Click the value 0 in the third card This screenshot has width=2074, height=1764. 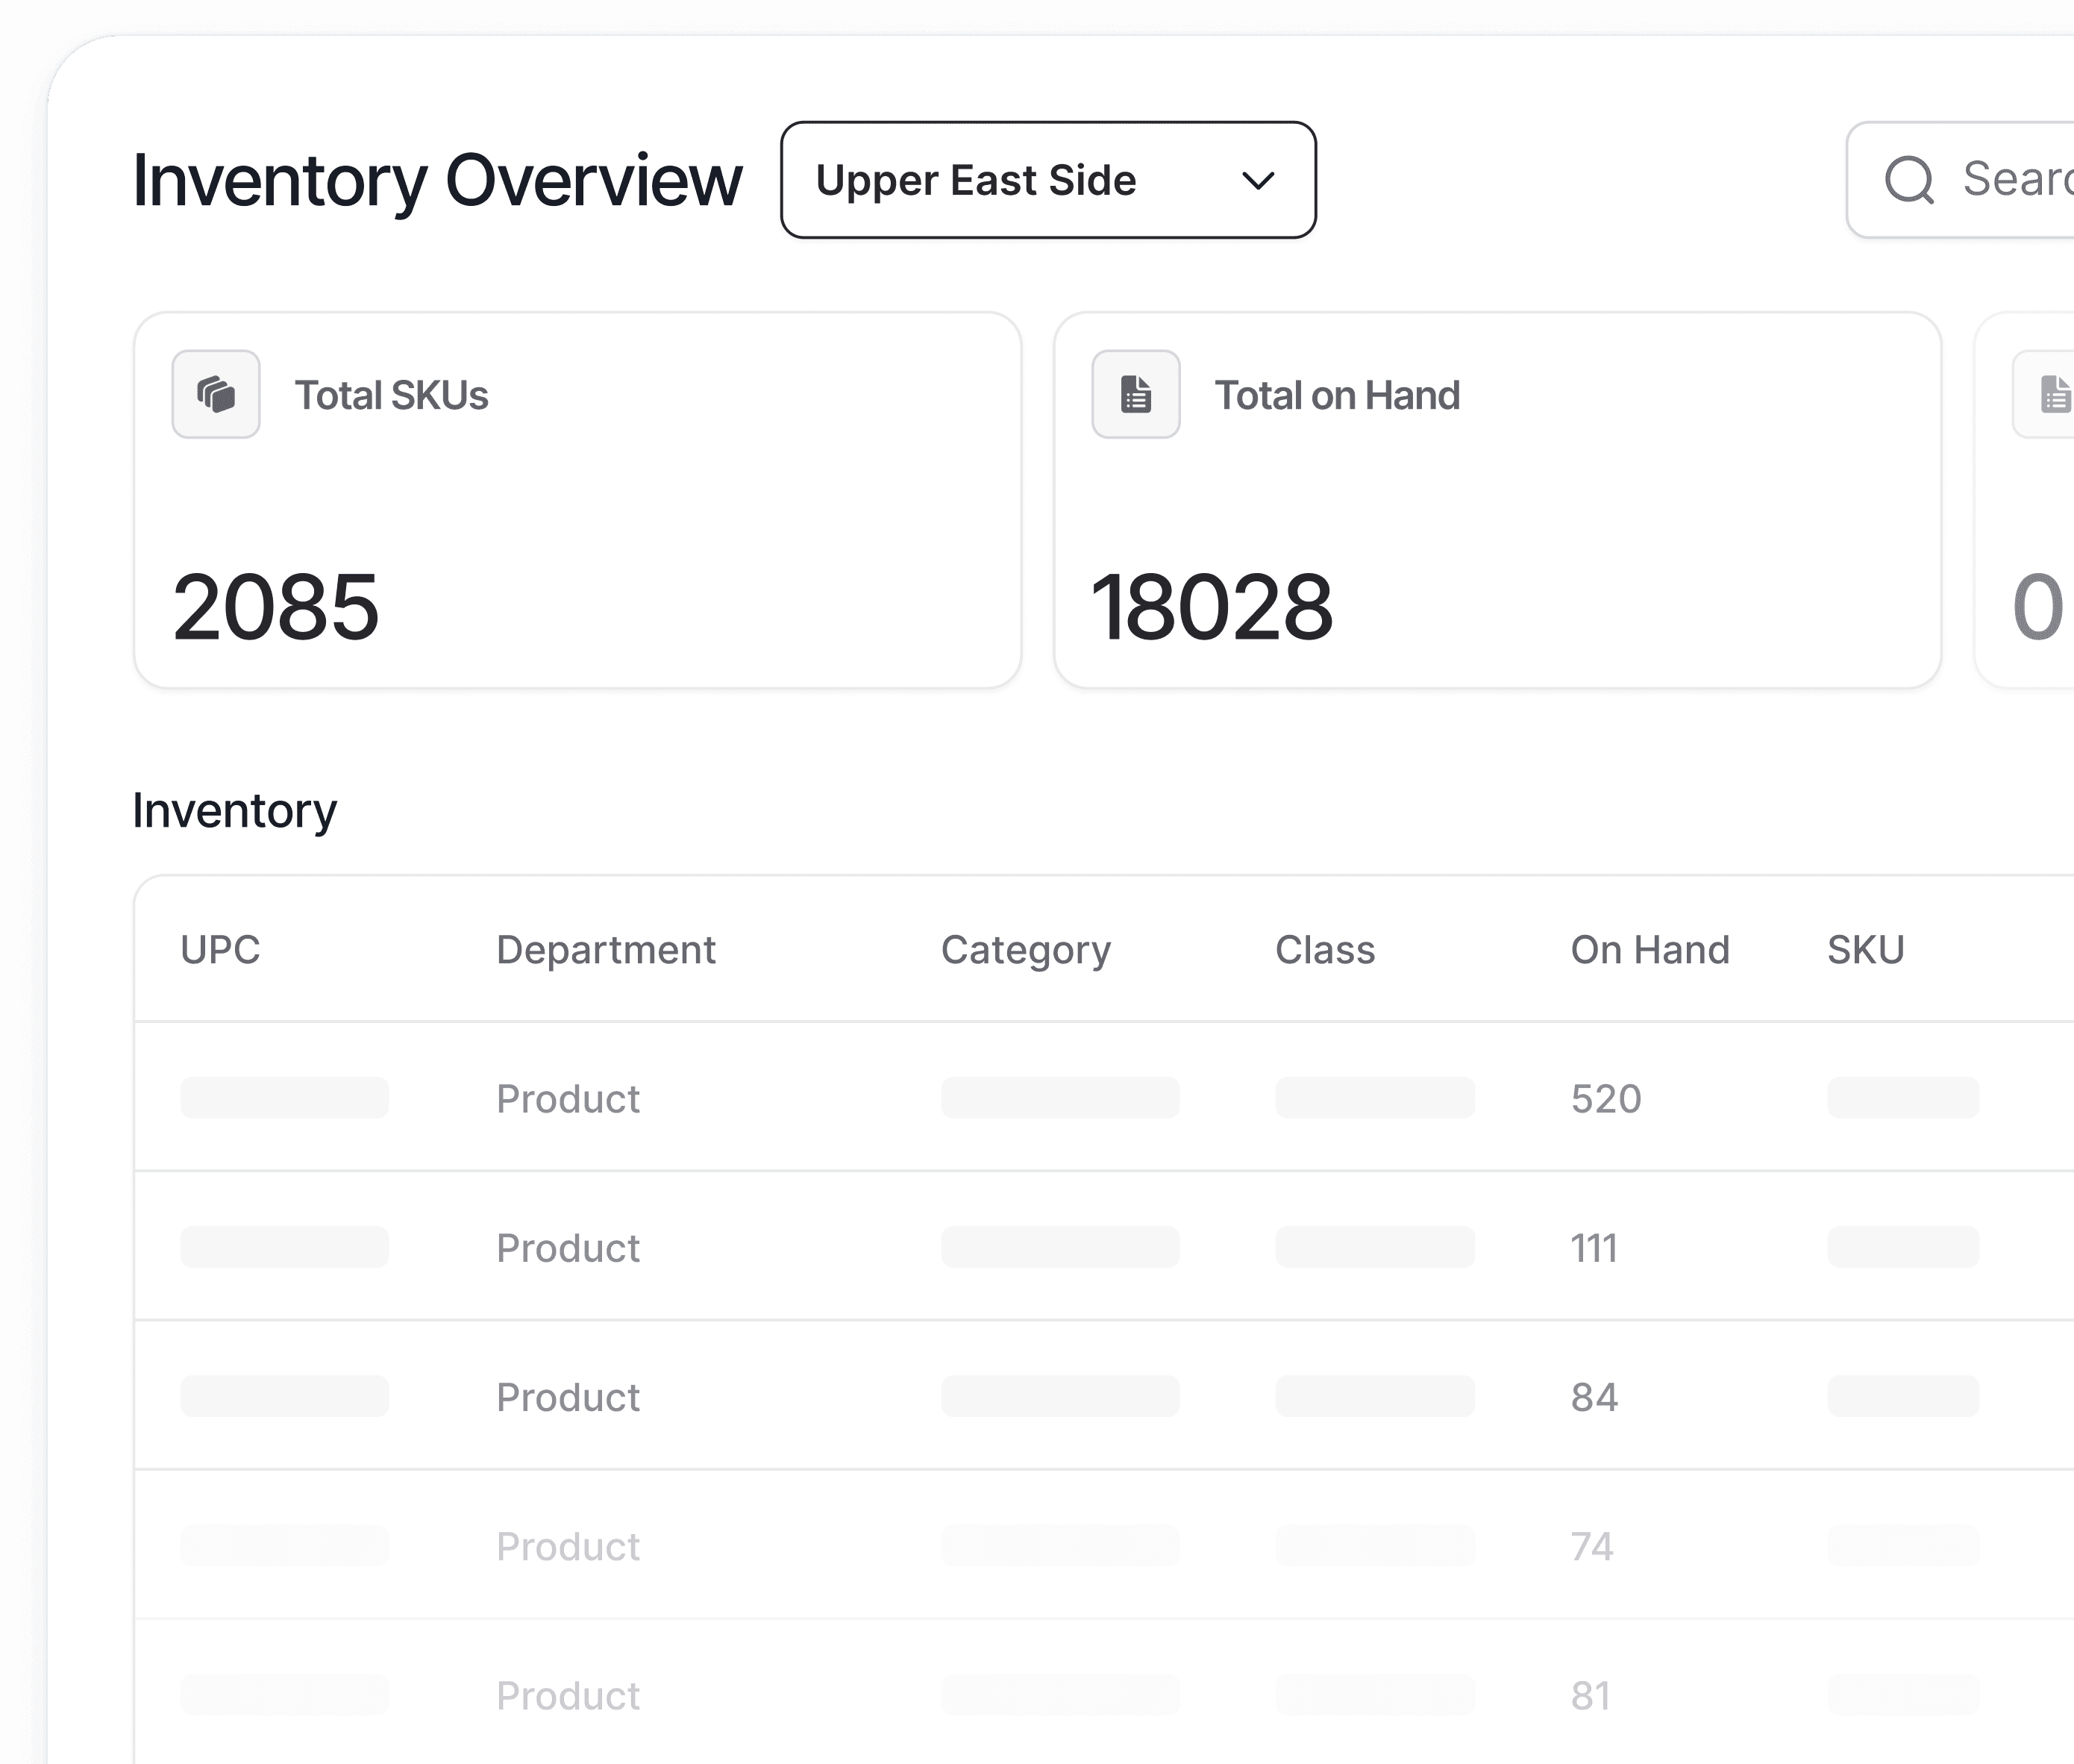click(2038, 607)
